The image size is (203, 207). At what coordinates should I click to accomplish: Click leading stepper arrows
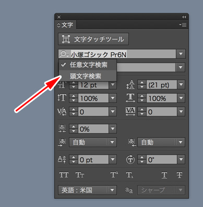[142, 85]
